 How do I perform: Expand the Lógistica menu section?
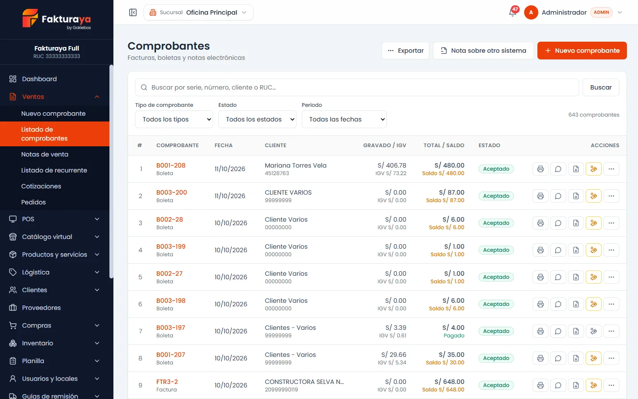click(x=54, y=272)
